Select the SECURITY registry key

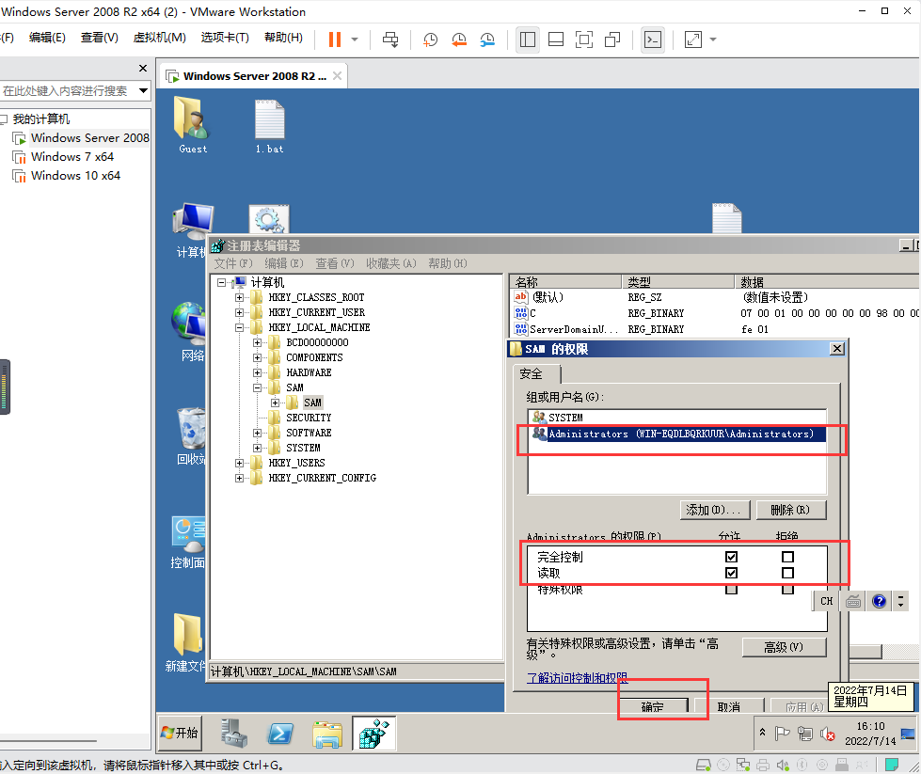point(309,419)
